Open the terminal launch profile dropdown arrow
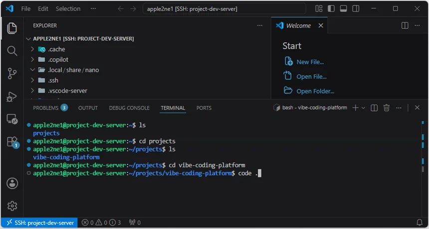The height and width of the screenshot is (229, 429). pyautogui.click(x=363, y=108)
